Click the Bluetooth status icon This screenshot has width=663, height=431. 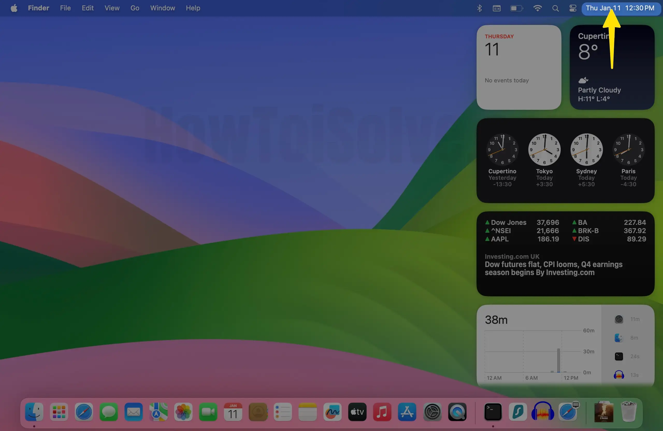point(479,8)
